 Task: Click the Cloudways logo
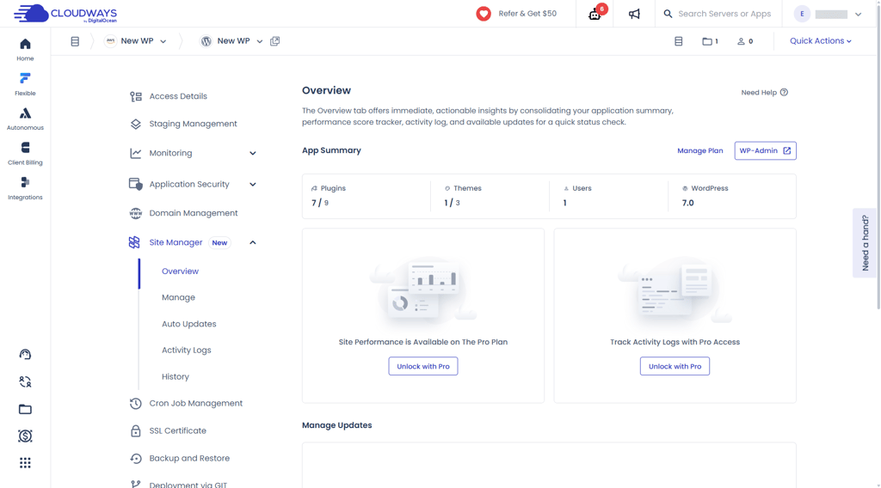pos(65,14)
